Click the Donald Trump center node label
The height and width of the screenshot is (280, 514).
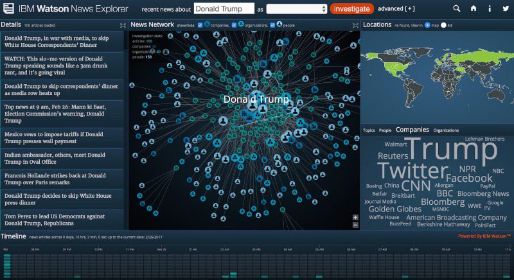pyautogui.click(x=256, y=100)
